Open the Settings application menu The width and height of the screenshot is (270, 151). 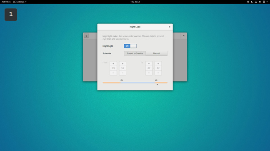[20, 2]
